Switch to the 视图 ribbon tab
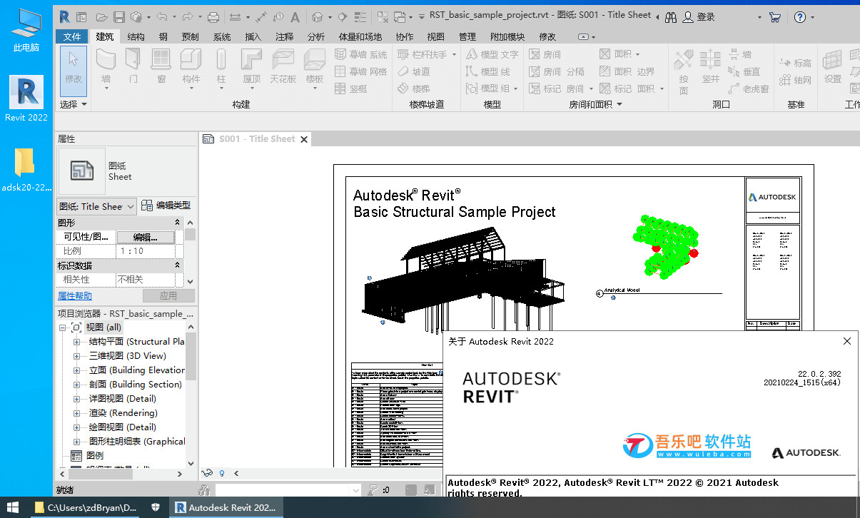860x518 pixels. (435, 36)
